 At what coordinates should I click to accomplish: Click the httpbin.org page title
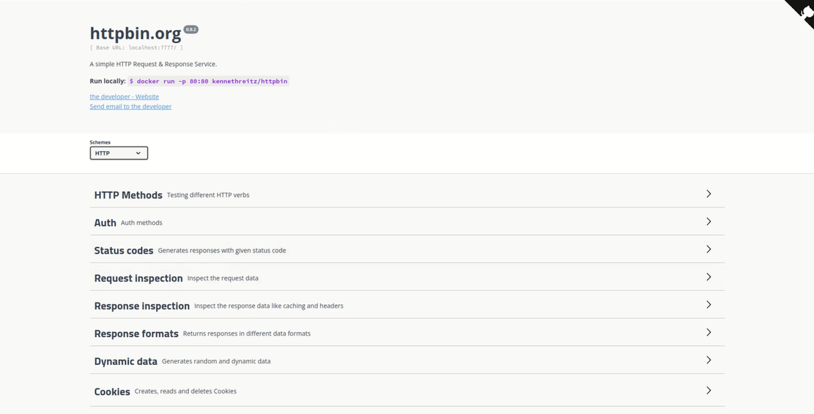tap(135, 34)
